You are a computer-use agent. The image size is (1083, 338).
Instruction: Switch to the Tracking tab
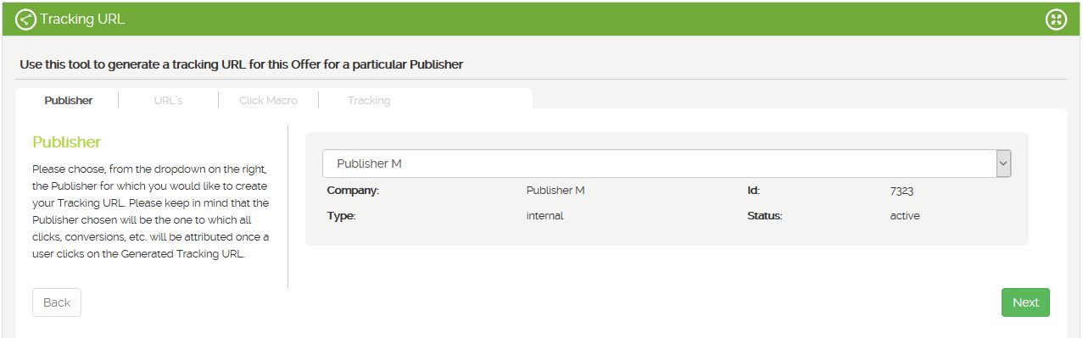[369, 100]
